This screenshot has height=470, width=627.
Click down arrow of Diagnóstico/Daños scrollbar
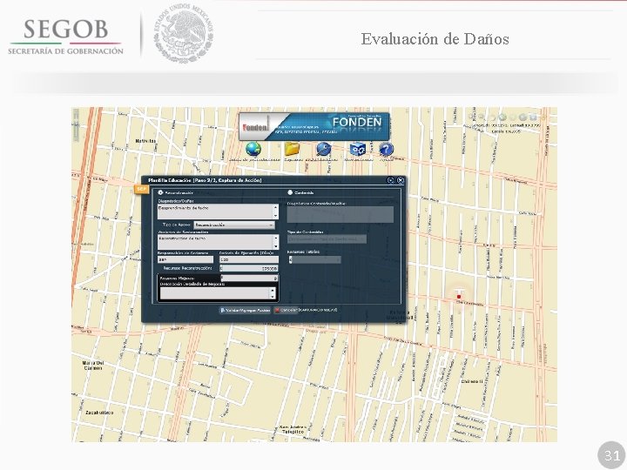[x=275, y=216]
